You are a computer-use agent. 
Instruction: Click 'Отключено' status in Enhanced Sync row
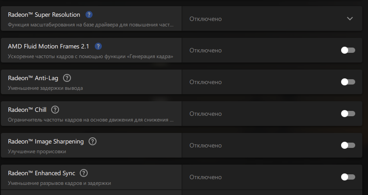click(205, 177)
